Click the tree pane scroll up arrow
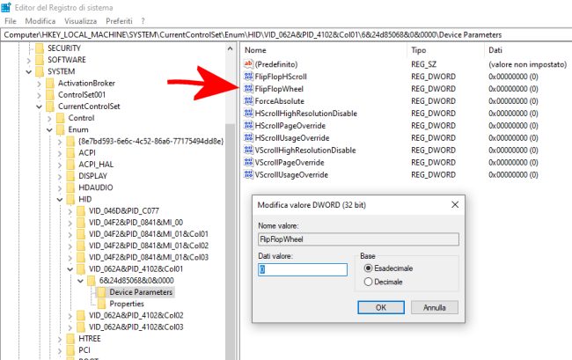 pos(230,48)
